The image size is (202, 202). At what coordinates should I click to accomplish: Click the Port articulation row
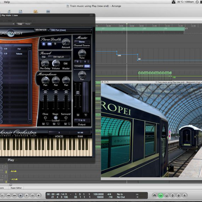[x=14, y=49]
